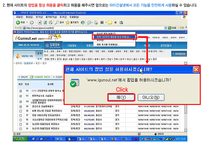Click the 종목맞춤설정 button

[179, 54]
